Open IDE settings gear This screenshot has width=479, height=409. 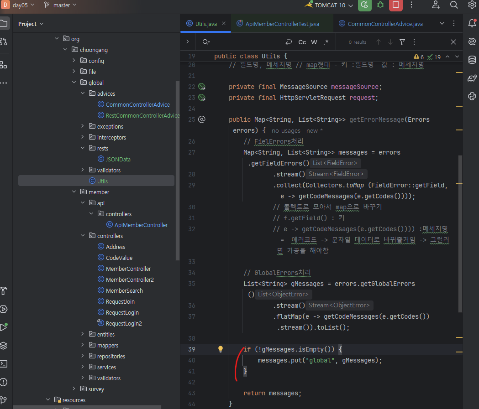point(472,5)
